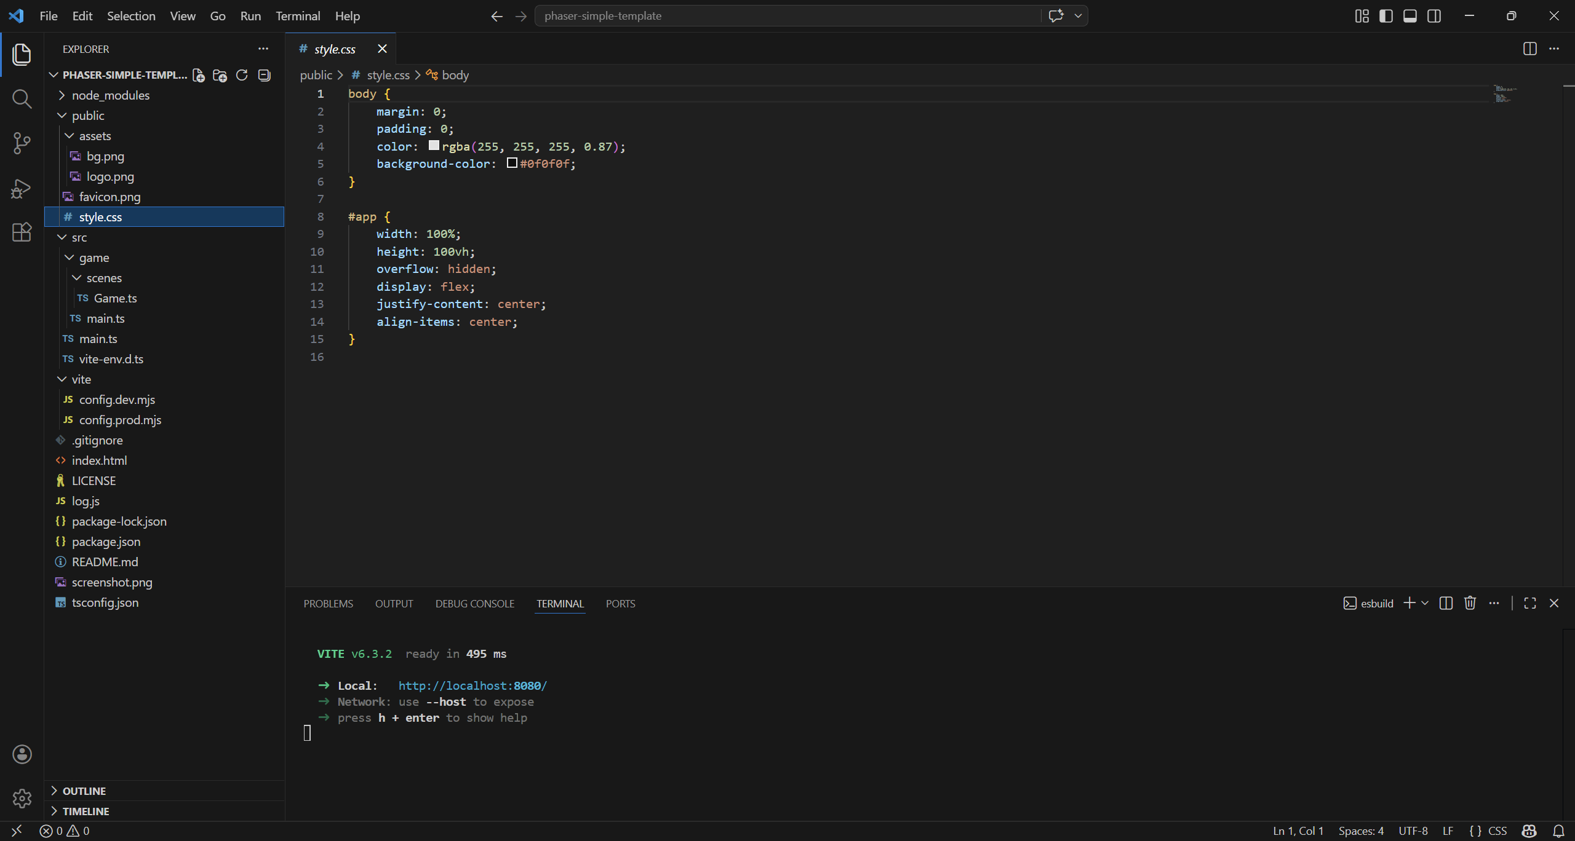1575x841 pixels.
Task: Switch to the PROBLEMS tab
Action: coord(328,604)
